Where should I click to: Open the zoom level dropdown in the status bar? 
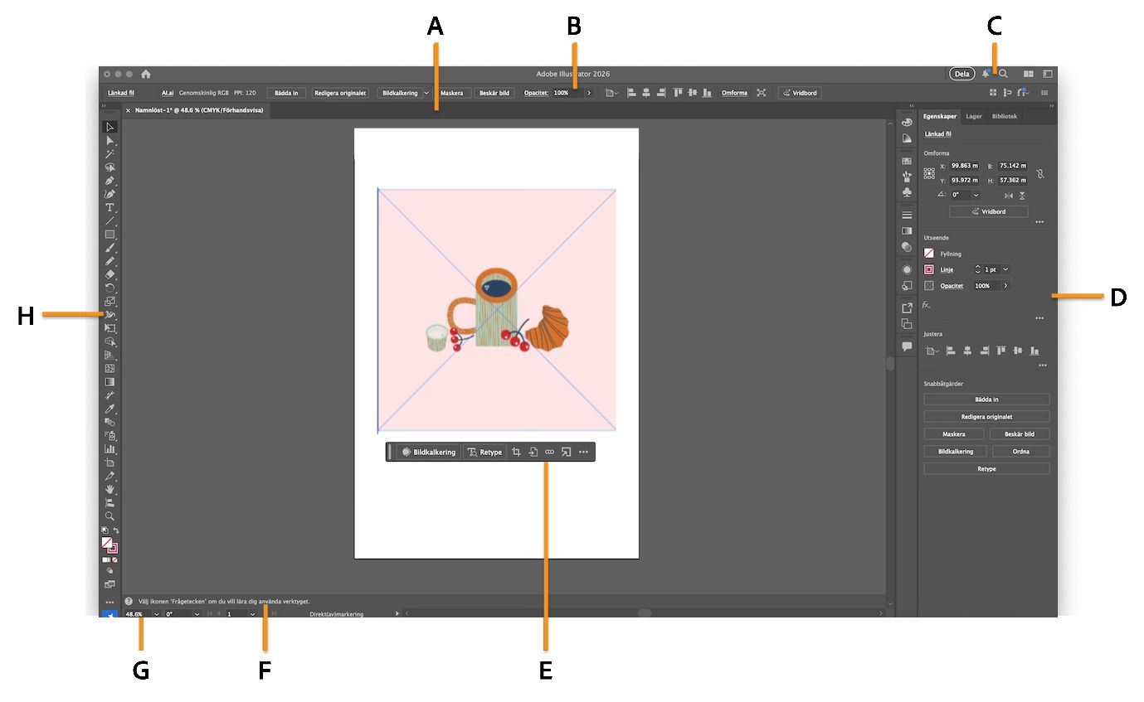click(156, 614)
